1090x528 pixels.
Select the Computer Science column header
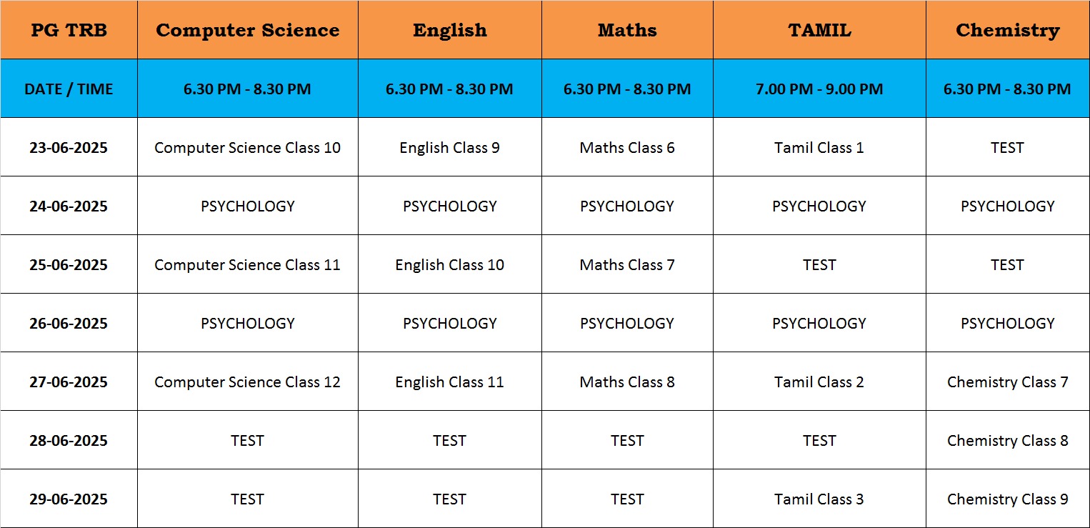coord(248,30)
